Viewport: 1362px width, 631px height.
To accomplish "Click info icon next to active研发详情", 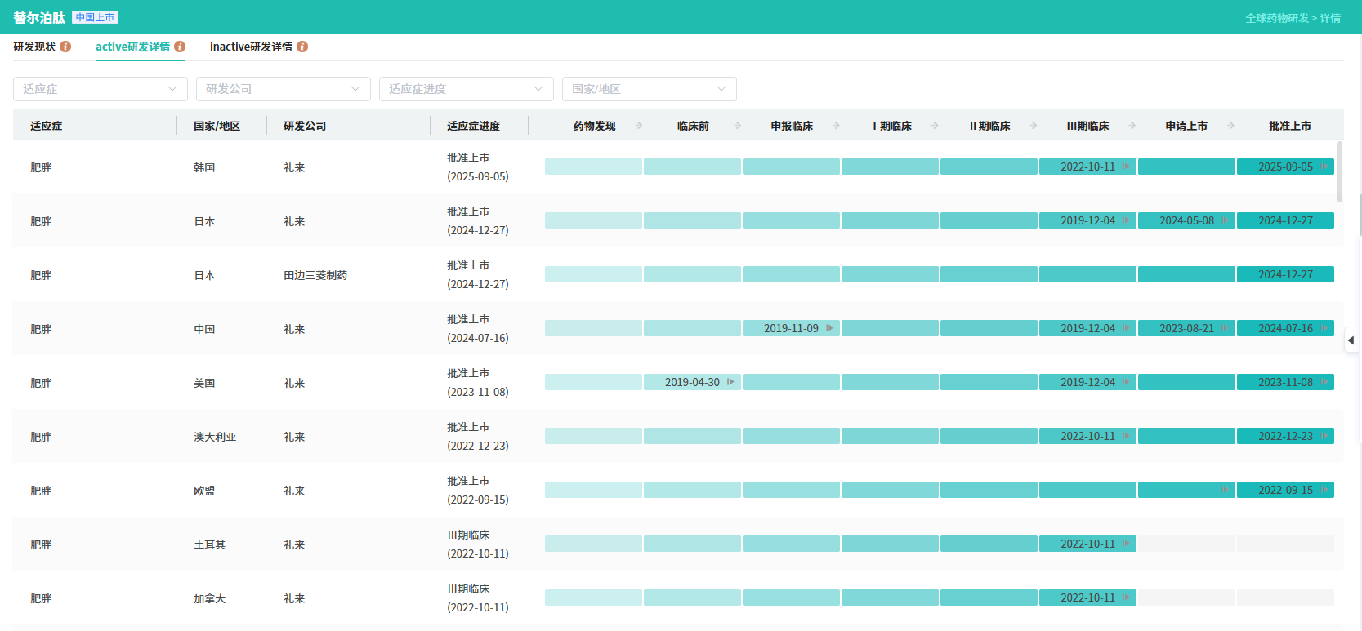I will (x=180, y=47).
